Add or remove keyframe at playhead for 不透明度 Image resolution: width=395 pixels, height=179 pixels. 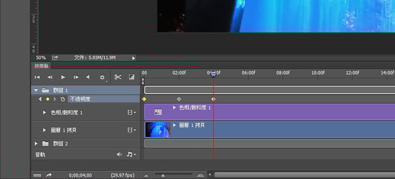click(48, 99)
